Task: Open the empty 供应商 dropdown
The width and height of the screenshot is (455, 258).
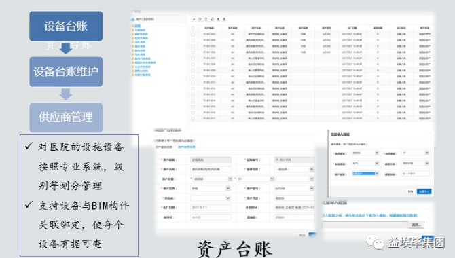Action: pyautogui.click(x=211, y=198)
